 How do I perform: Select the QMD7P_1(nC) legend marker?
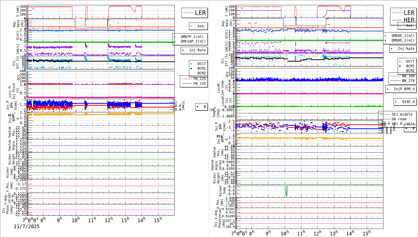tap(175, 37)
